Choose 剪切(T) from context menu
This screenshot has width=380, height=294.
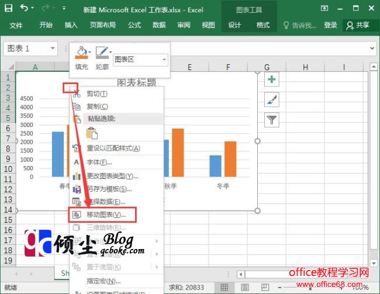click(x=116, y=94)
